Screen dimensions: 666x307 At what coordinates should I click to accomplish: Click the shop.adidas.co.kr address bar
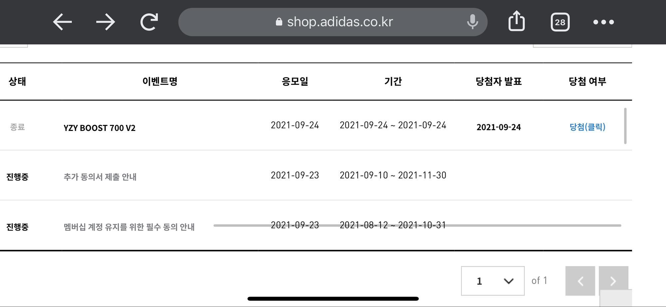[x=340, y=22]
